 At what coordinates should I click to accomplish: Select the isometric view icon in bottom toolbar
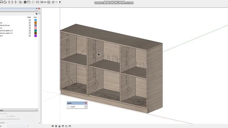[x=53, y=126]
